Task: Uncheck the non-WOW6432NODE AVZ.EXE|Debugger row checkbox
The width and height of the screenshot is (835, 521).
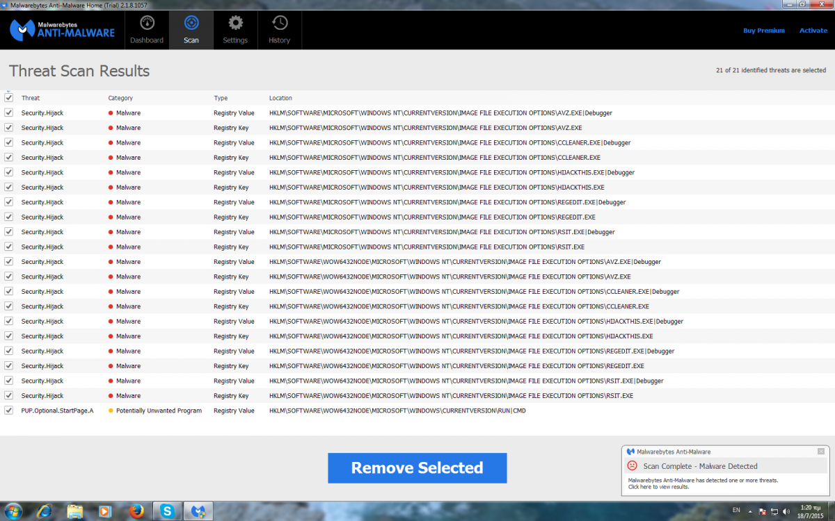Action: pyautogui.click(x=9, y=113)
